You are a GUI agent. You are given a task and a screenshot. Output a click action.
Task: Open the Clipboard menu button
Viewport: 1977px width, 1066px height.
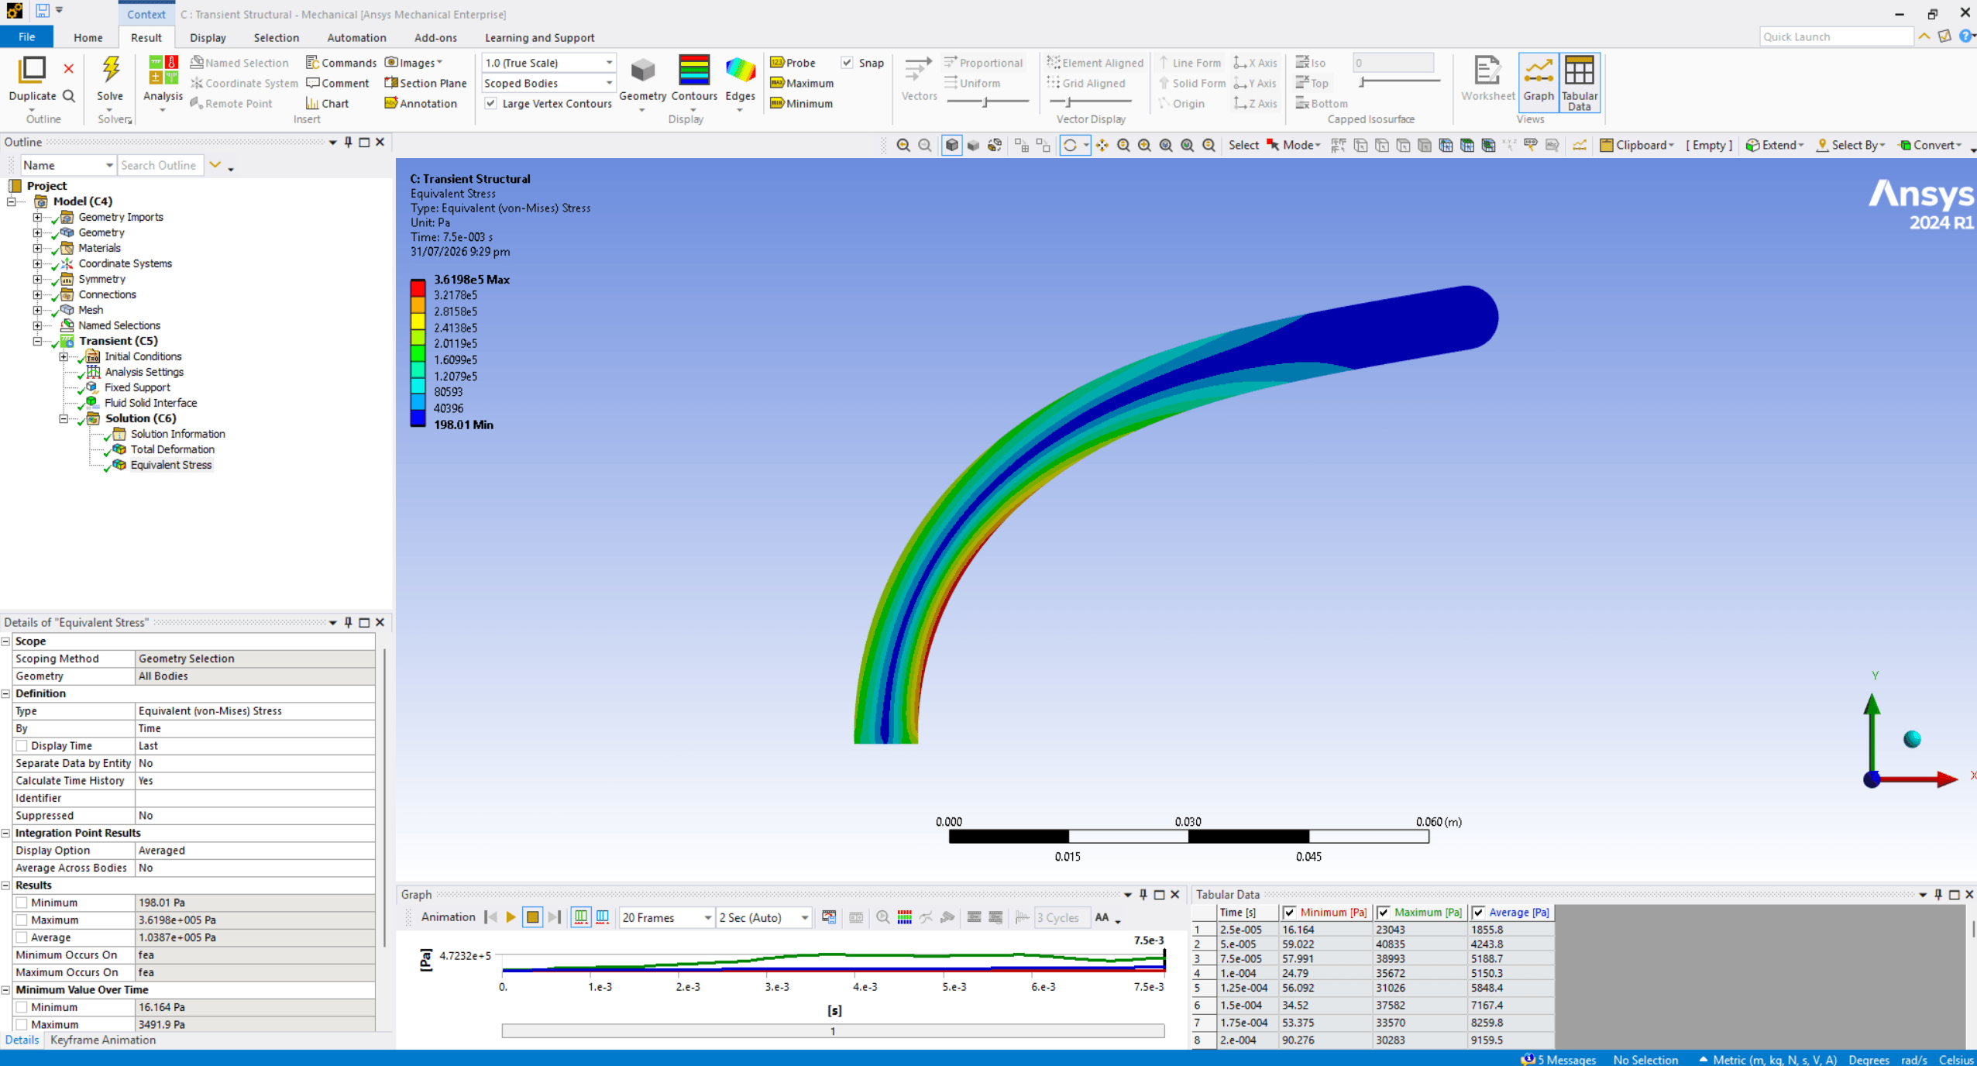1637,145
